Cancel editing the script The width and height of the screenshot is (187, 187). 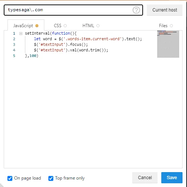145,178
